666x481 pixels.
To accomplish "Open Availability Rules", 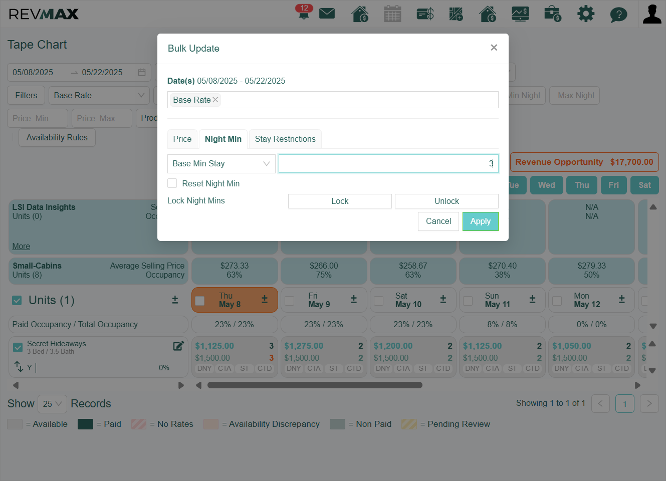I will (57, 137).
